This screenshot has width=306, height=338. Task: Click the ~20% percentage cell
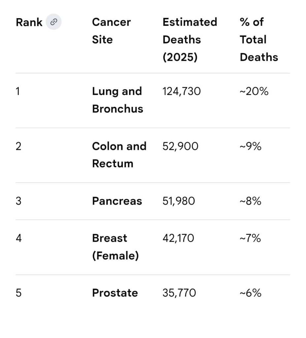(254, 91)
